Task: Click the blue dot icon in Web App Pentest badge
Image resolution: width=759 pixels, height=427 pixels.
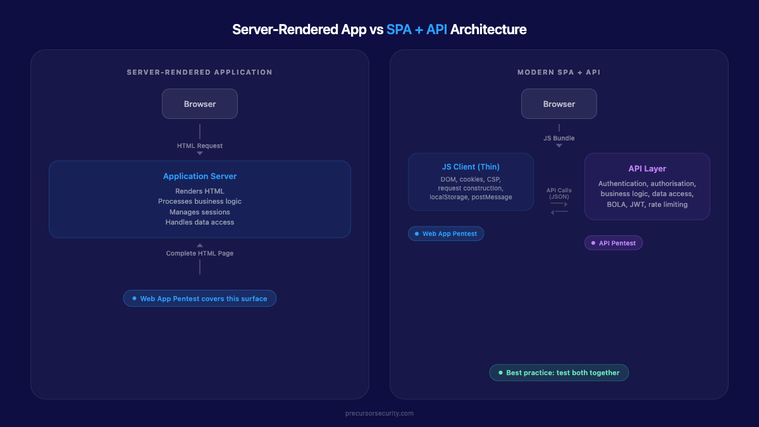Action: 417,233
